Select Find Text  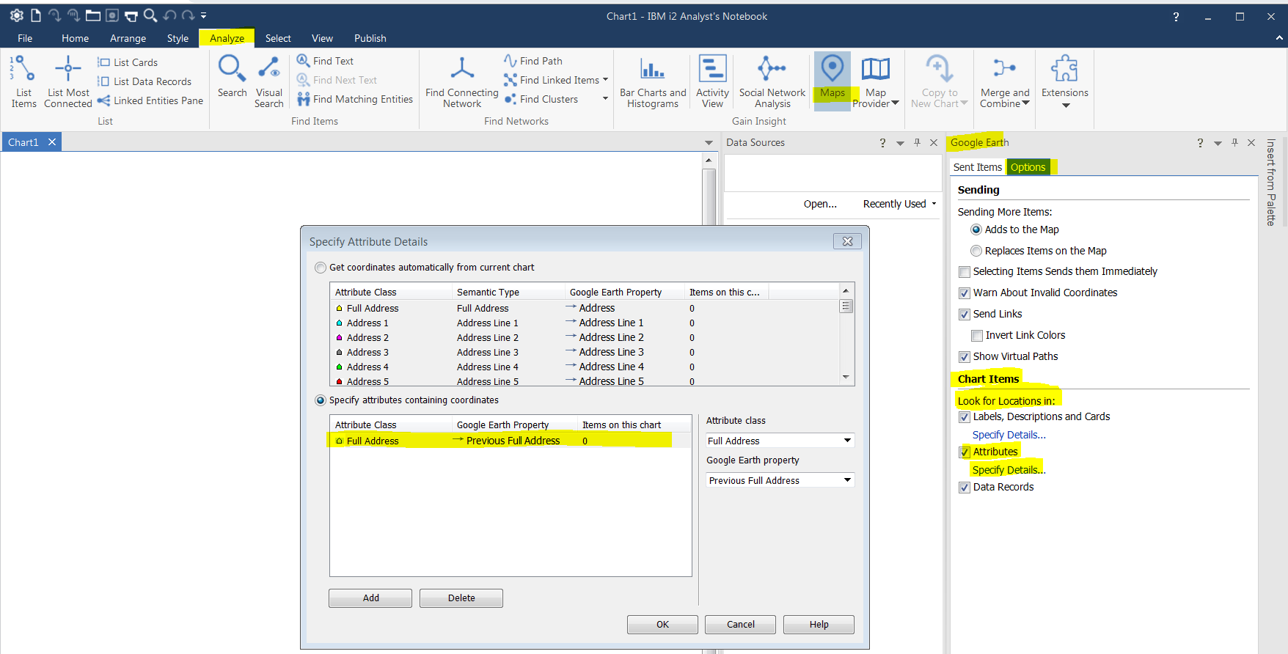pos(325,61)
